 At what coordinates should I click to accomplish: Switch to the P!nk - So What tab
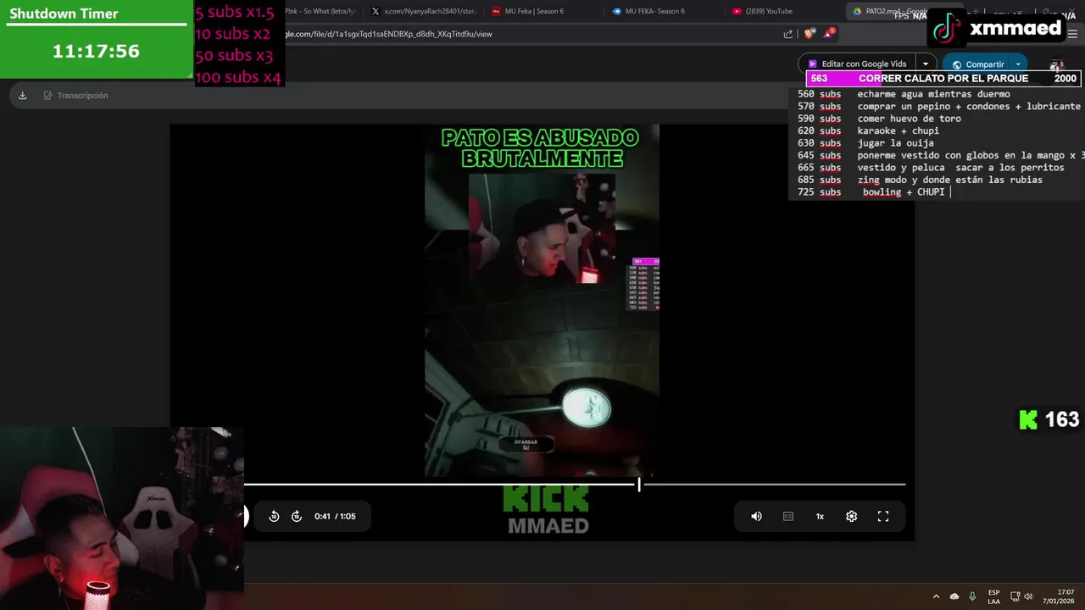coord(320,11)
